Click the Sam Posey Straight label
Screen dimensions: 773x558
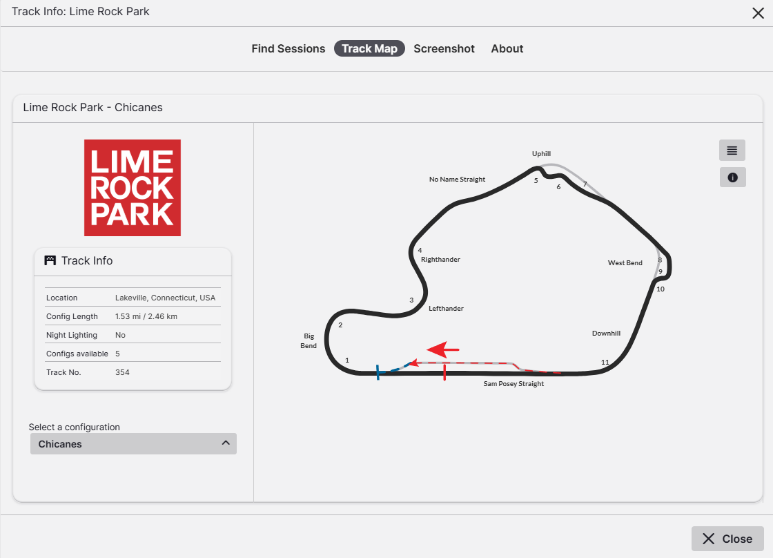[x=513, y=384]
